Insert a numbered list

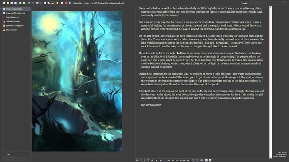tap(197, 160)
